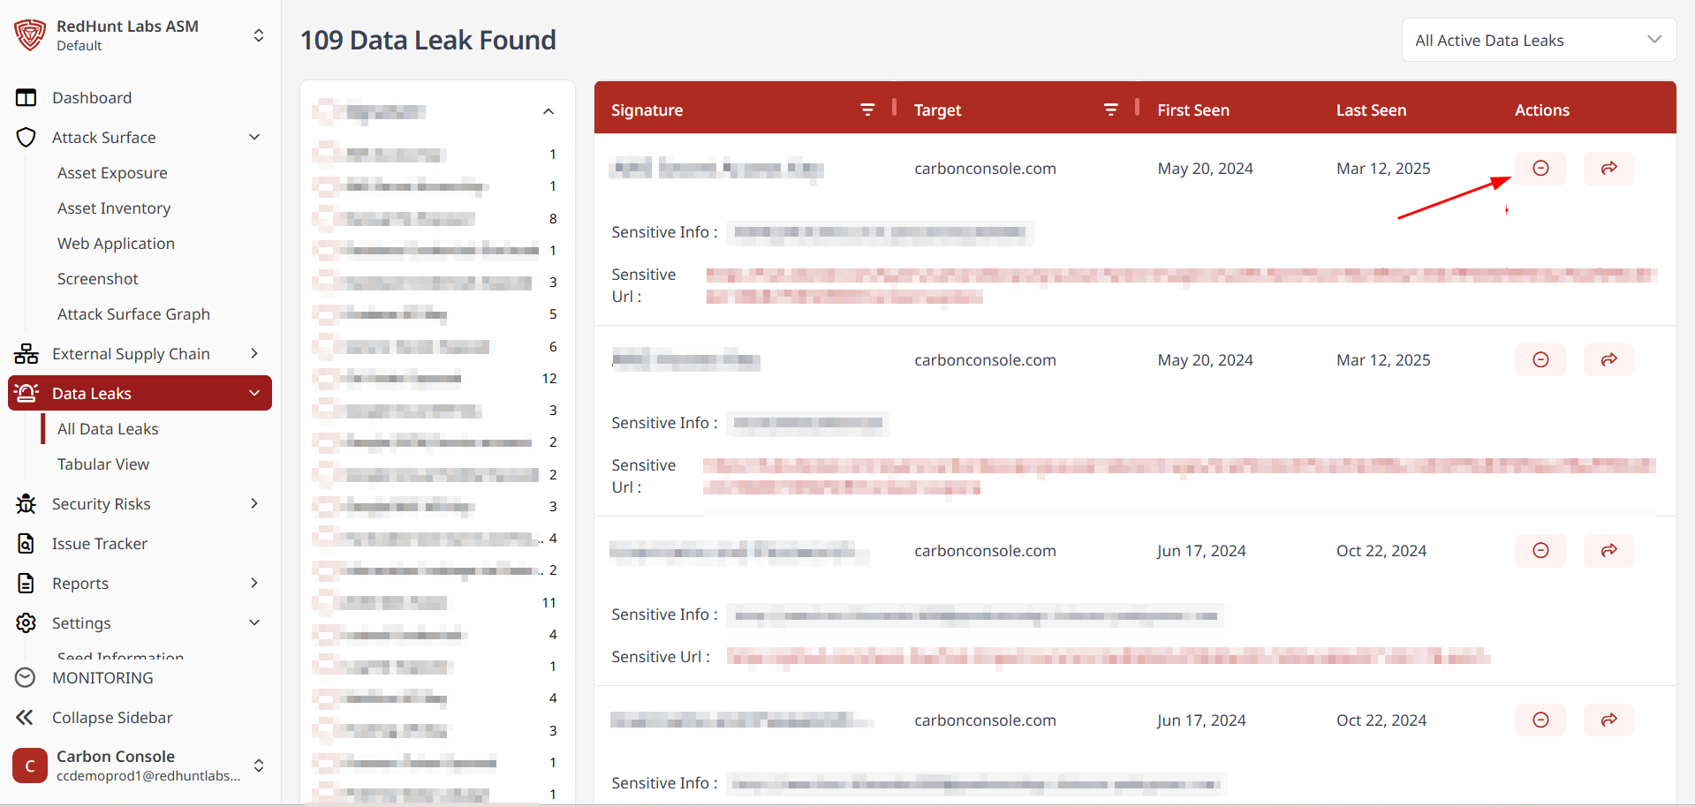Check the signature filter with count 8
Screen dimensions: 1695x807
click(x=326, y=218)
